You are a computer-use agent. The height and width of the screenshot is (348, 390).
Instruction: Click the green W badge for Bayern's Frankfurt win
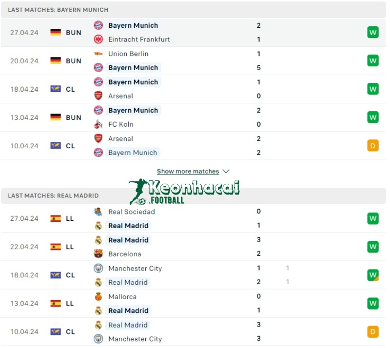(x=372, y=32)
